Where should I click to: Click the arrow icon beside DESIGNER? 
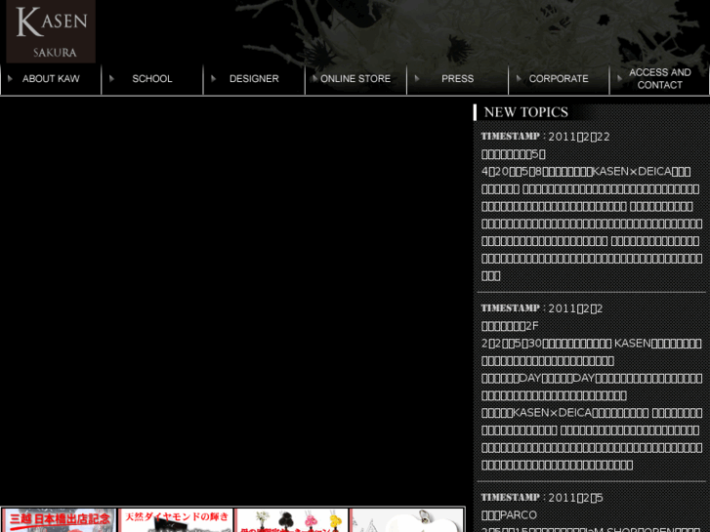click(213, 79)
